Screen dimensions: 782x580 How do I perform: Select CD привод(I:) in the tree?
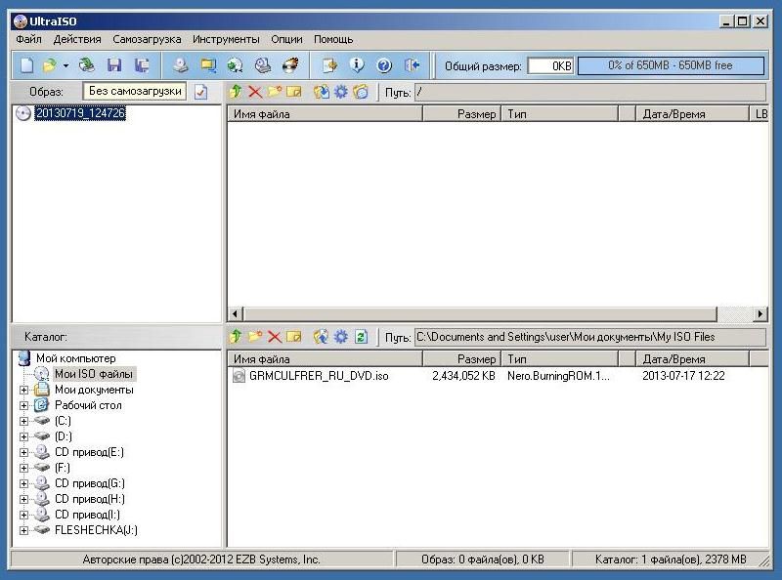[87, 515]
